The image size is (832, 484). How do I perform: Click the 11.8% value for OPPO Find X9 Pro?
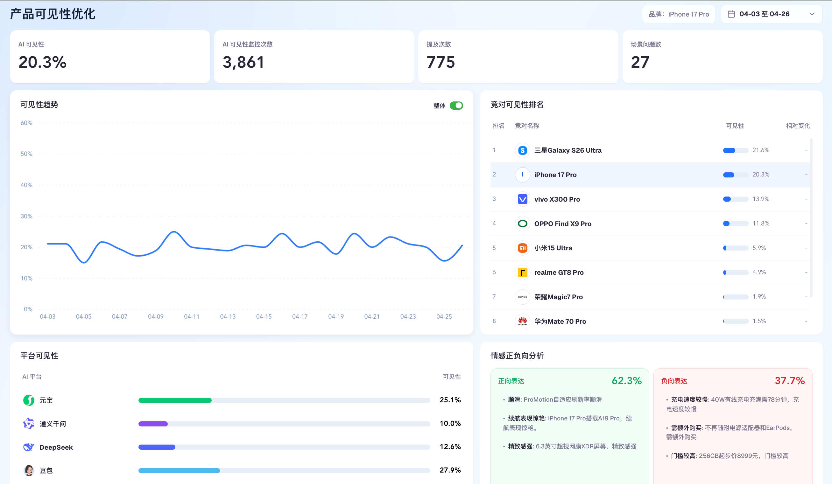click(x=761, y=223)
